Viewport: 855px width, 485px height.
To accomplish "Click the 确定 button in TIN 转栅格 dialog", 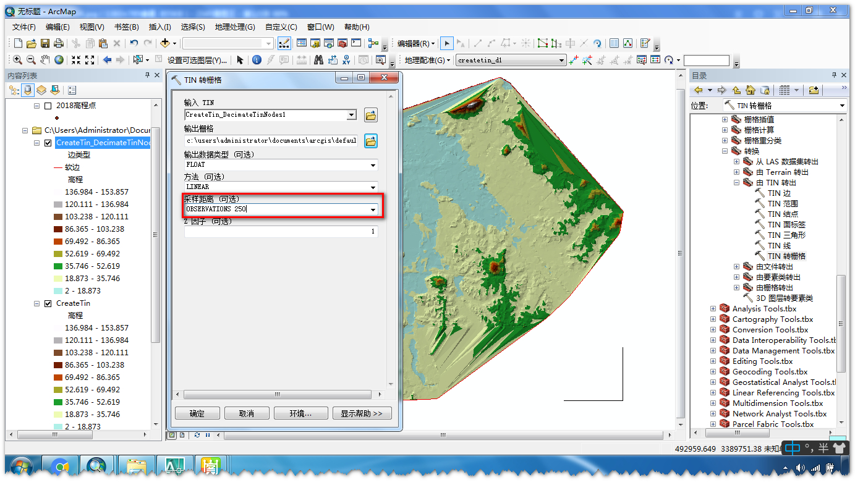I will [x=197, y=413].
